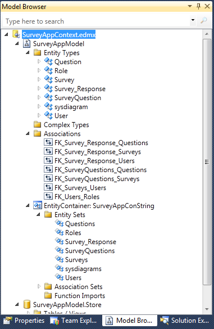Collapse the Associations folder

28,134
